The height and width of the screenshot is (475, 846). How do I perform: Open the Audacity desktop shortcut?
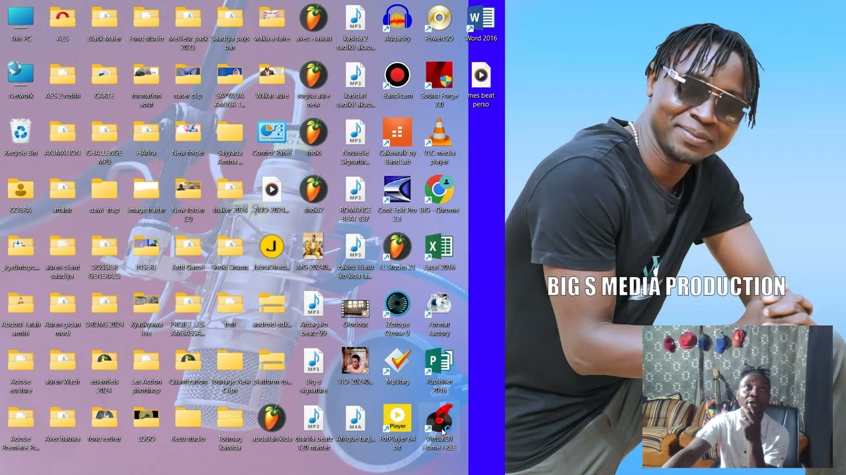397,18
